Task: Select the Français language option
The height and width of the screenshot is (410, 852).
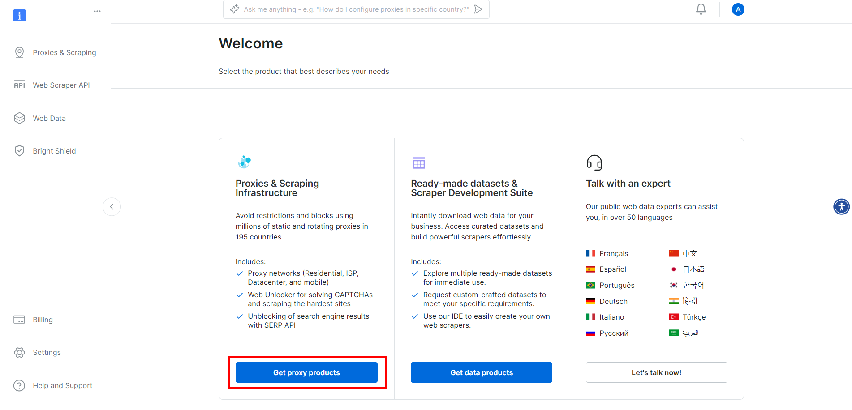Action: click(x=613, y=253)
